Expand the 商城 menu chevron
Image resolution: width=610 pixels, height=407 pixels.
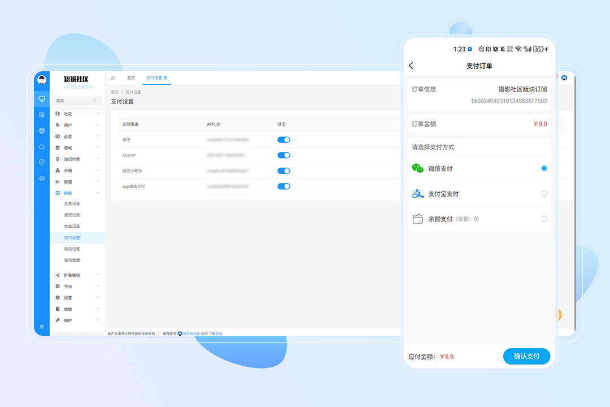coord(98,147)
